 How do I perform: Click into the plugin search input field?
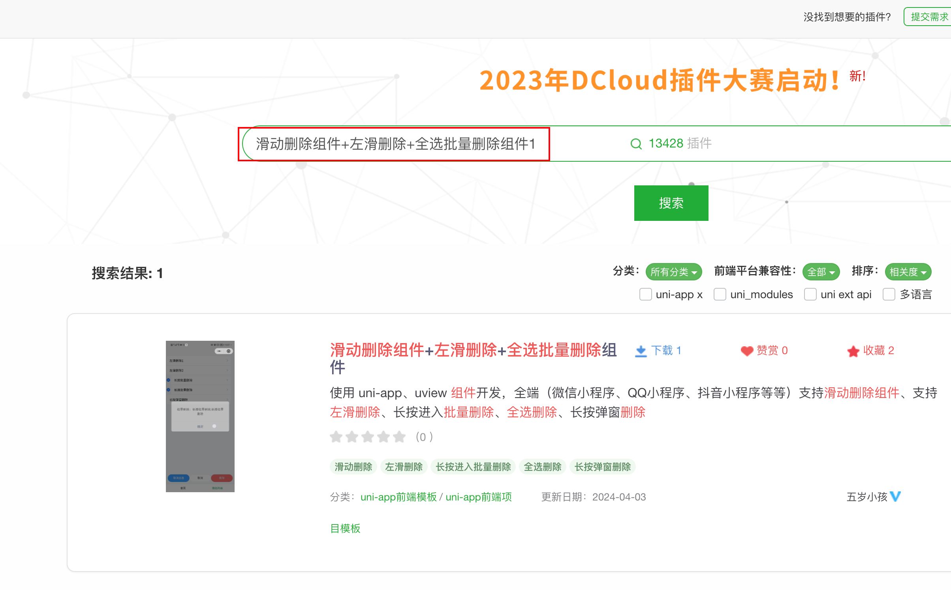point(395,144)
